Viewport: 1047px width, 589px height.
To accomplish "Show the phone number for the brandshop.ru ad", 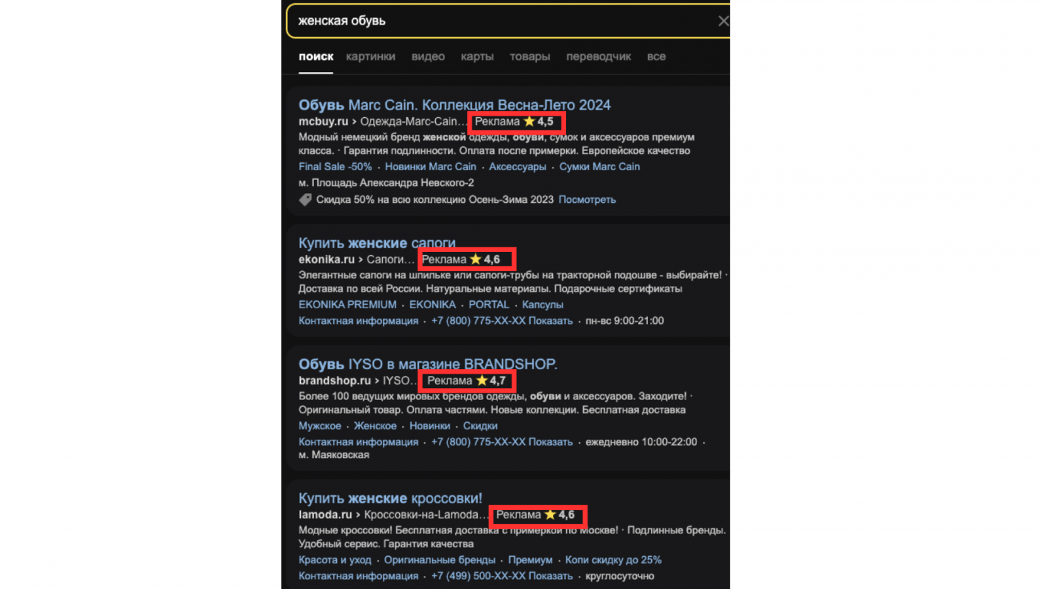I will tap(502, 442).
